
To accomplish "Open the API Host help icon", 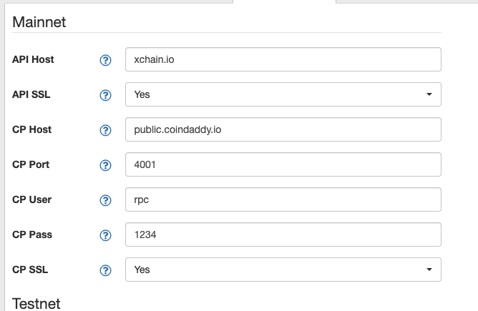I will 105,60.
